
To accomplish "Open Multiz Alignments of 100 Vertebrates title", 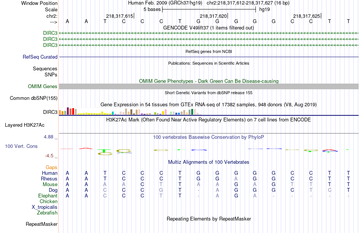I will [x=209, y=162].
